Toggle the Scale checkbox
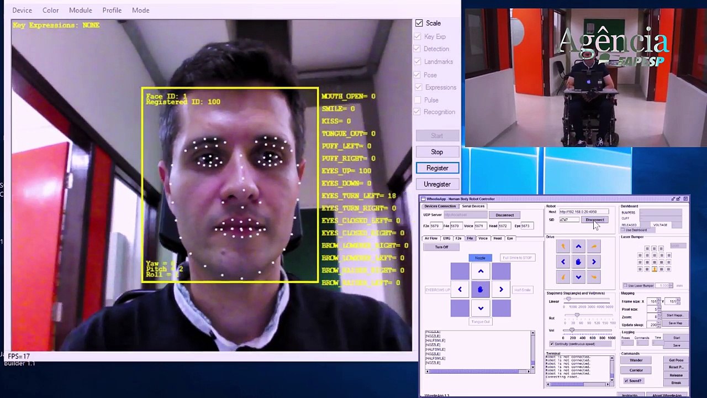The width and height of the screenshot is (707, 398). [419, 23]
